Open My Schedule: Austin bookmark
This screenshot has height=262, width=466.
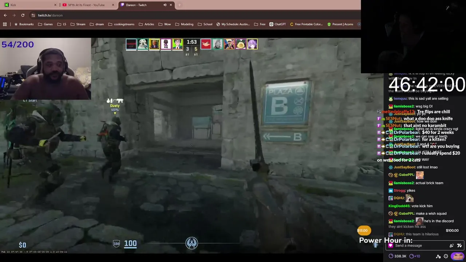coord(233,24)
